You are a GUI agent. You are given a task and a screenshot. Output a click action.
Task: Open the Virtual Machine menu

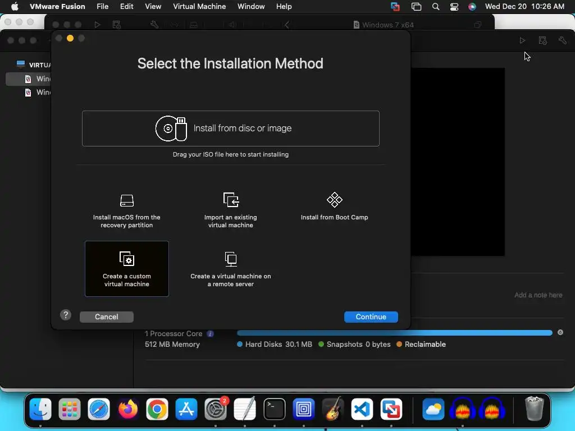pos(199,6)
